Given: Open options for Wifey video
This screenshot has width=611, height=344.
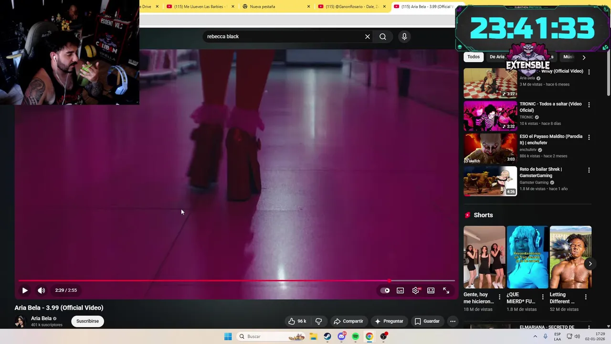Looking at the screenshot, I should point(589,72).
